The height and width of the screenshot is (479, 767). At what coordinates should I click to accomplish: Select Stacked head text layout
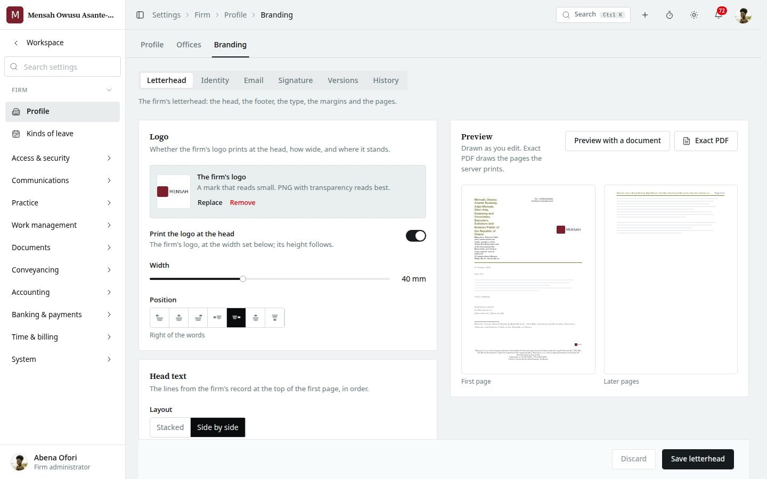click(x=170, y=427)
